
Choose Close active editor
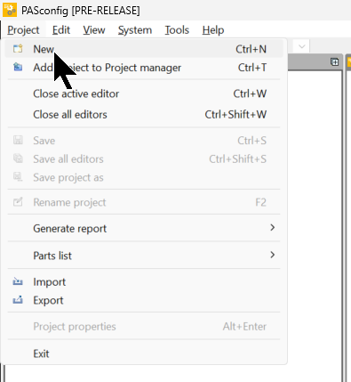click(144, 93)
